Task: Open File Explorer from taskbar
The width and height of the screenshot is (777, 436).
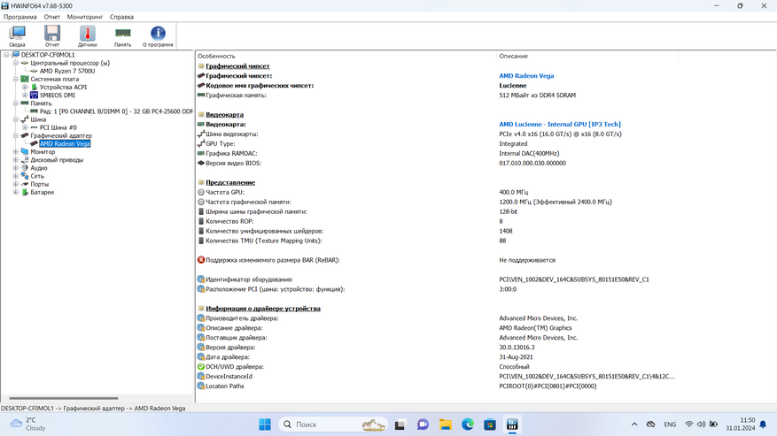Action: [x=445, y=425]
